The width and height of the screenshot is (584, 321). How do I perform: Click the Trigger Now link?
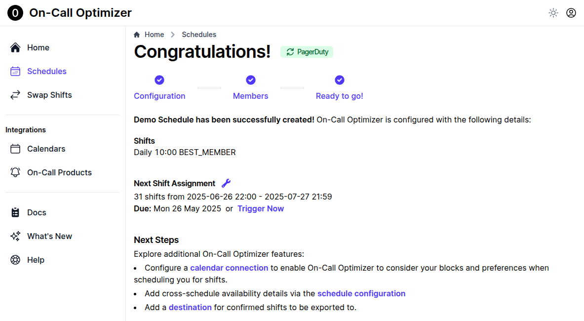(261, 208)
